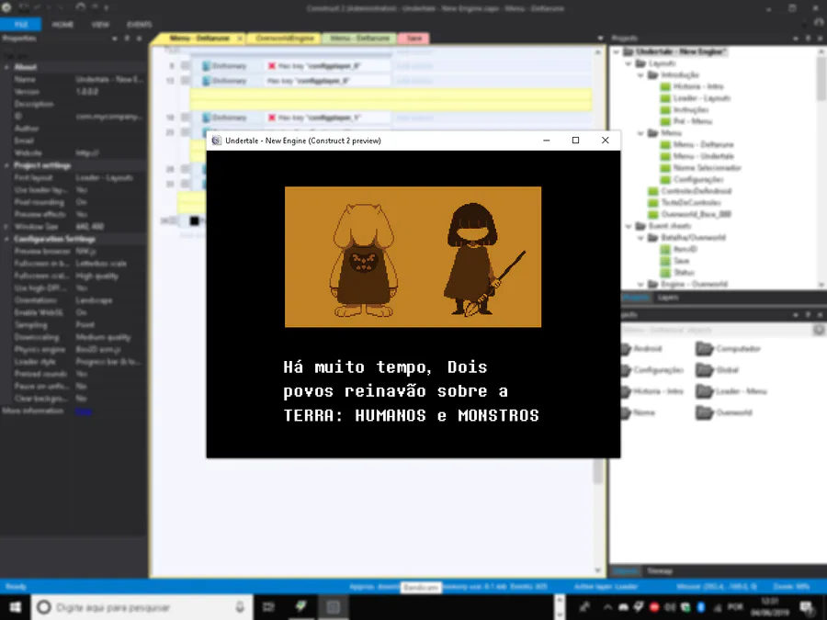Collapse the Event sheets folder
The width and height of the screenshot is (827, 620).
pyautogui.click(x=629, y=226)
